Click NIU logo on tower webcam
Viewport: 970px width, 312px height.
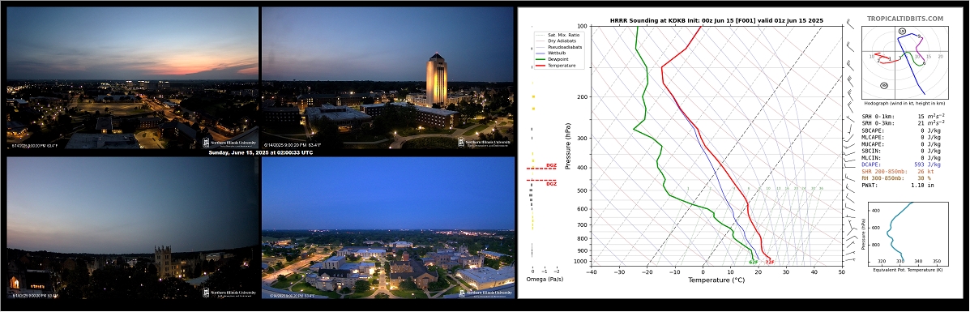(x=484, y=143)
